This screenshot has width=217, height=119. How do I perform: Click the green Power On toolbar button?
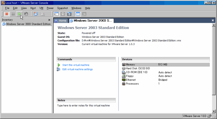20,14
